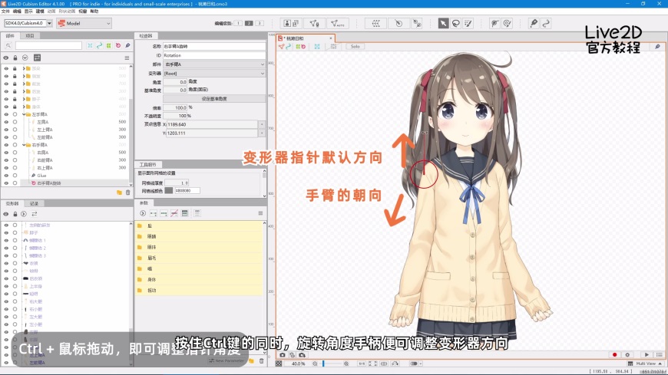Click the trash icon in parts panel
The width and height of the screenshot is (668, 375).
tap(127, 192)
